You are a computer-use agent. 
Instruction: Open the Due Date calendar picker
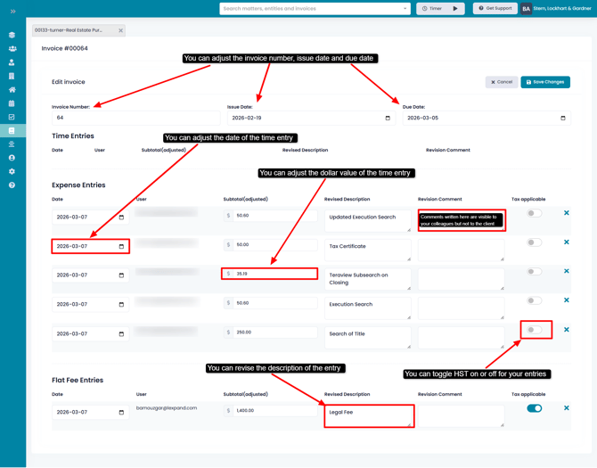pos(563,118)
